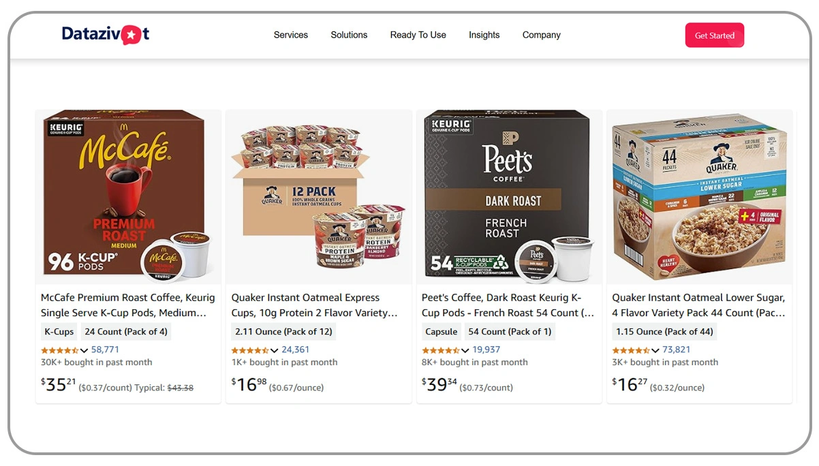The width and height of the screenshot is (819, 466).
Task: Click the Get Started button
Action: point(714,35)
